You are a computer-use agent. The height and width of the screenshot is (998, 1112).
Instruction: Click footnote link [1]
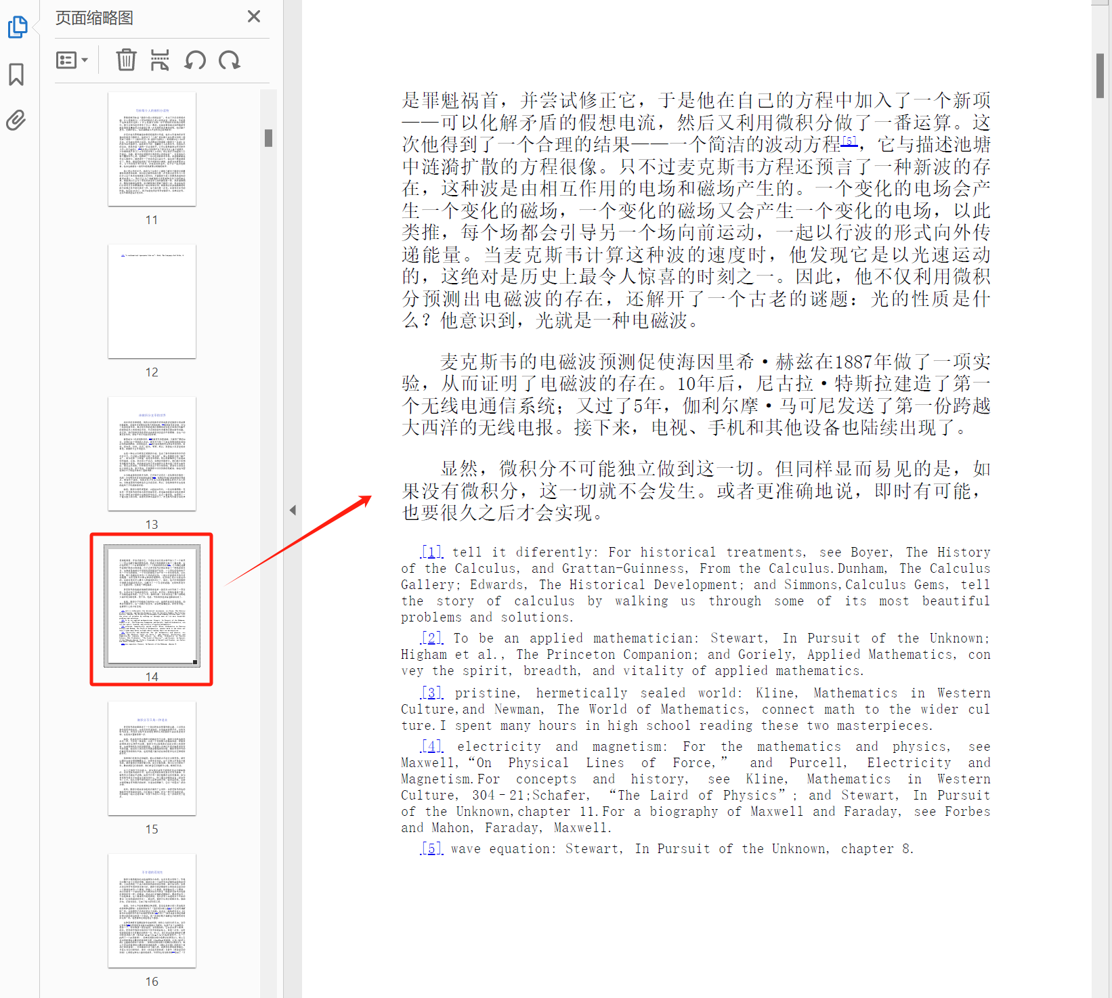[431, 551]
